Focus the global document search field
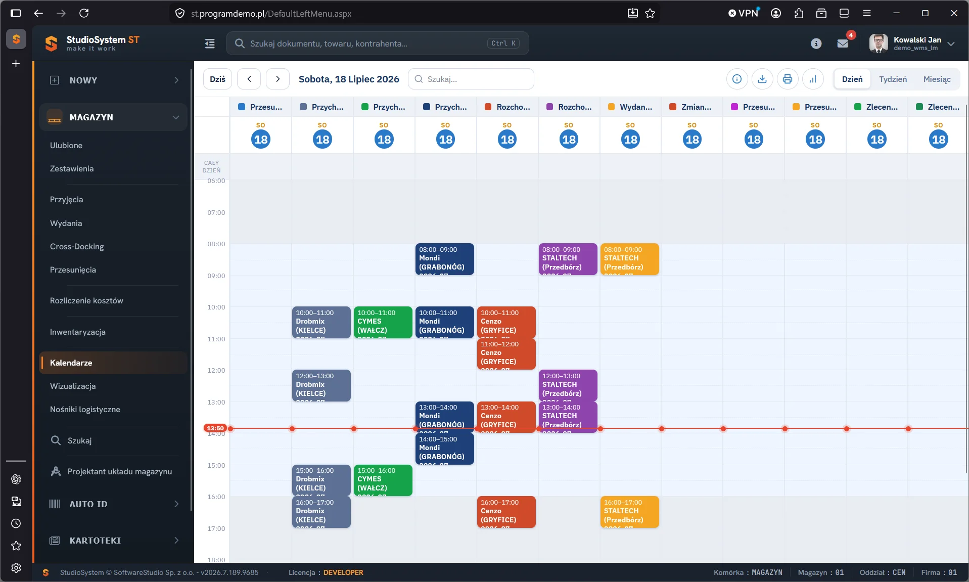The image size is (969, 582). point(378,43)
